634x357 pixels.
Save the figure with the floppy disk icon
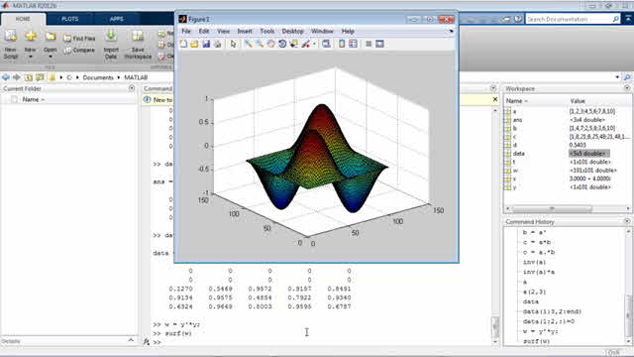click(x=206, y=44)
